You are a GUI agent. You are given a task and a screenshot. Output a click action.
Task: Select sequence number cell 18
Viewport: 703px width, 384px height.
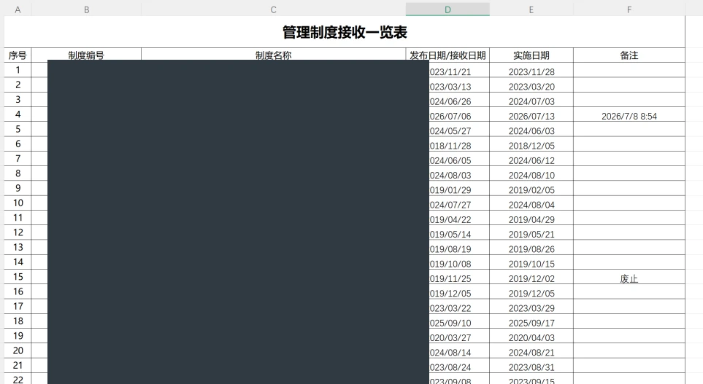[18, 321]
